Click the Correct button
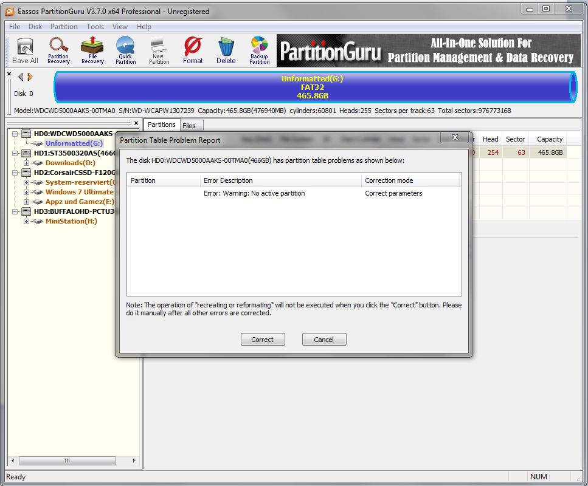The width and height of the screenshot is (588, 486). [x=263, y=340]
